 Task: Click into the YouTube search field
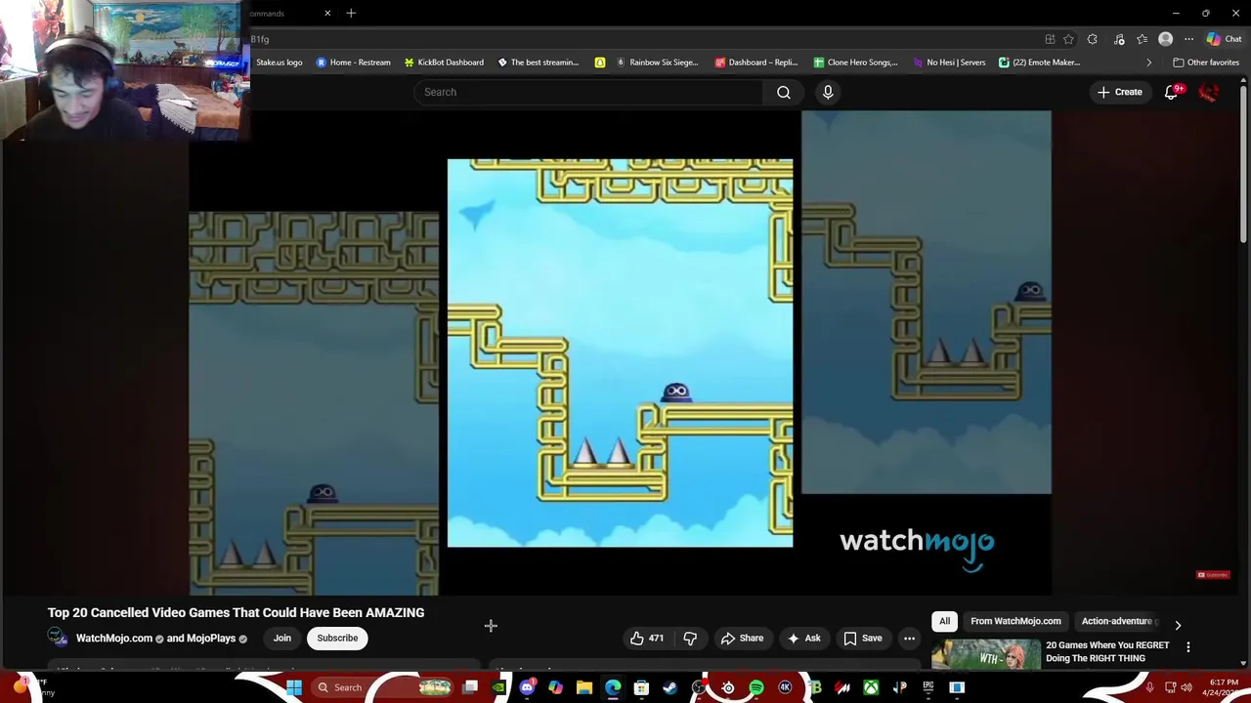point(588,92)
